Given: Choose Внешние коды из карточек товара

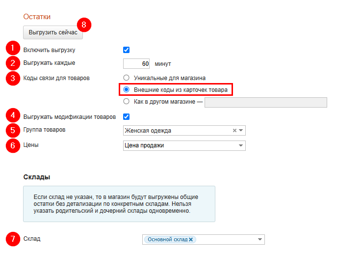Looking at the screenshot, I should point(127,90).
